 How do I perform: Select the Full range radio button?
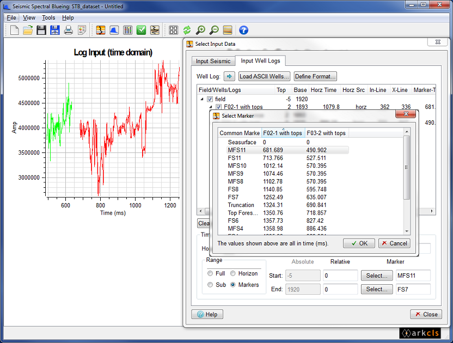point(210,273)
